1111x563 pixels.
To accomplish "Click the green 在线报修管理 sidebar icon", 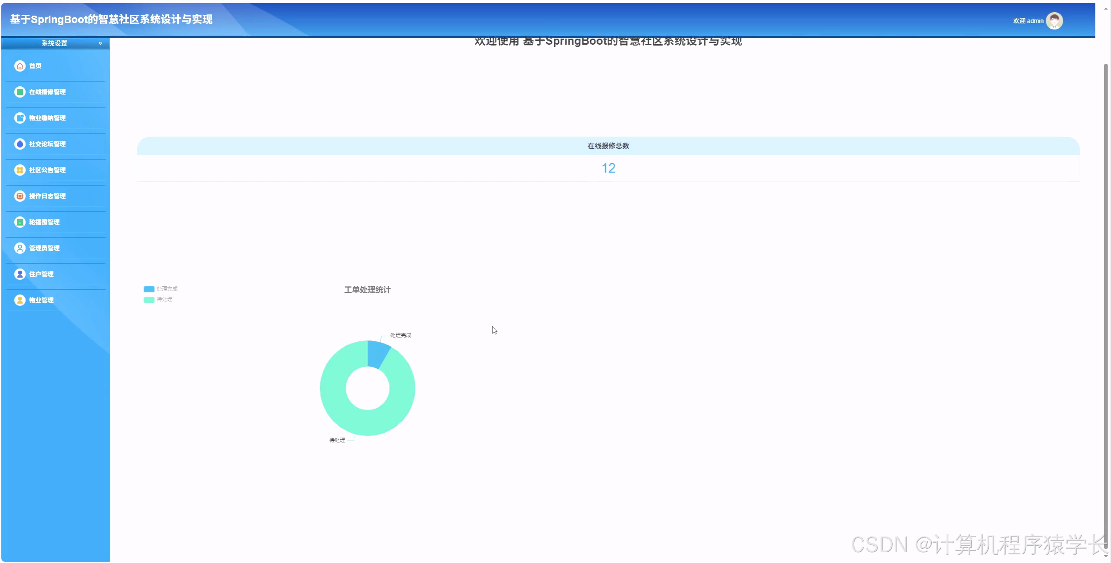I will click(x=20, y=92).
